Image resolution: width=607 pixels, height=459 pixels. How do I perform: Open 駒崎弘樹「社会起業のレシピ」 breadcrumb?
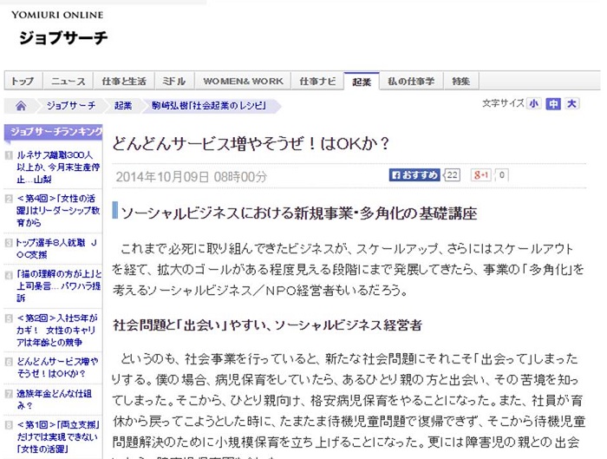tap(209, 106)
